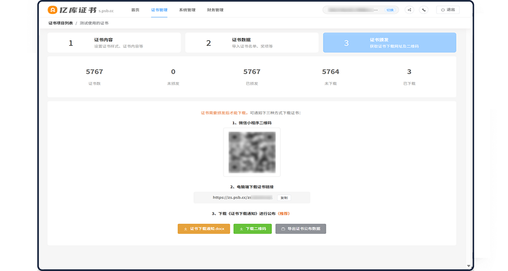Viewport: 508px width, 271px height.
Task: Click the 证书数 count 5767
Action: click(94, 72)
